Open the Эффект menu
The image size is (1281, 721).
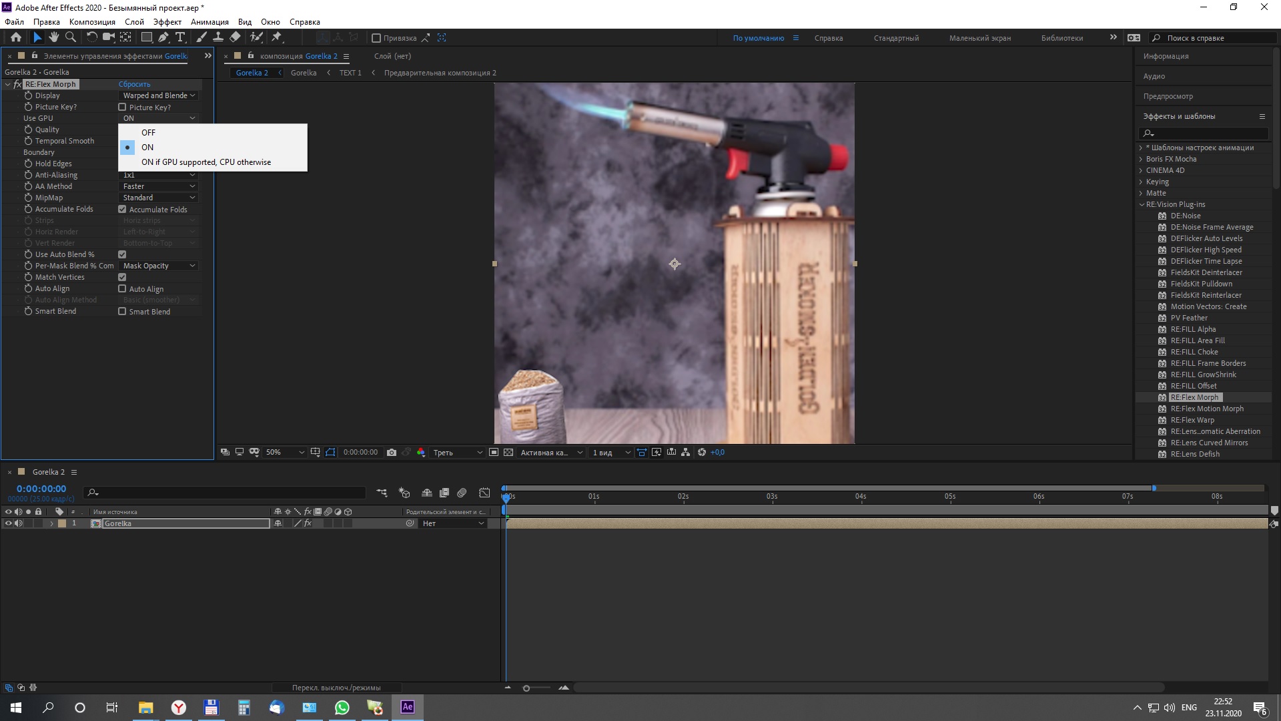167,22
